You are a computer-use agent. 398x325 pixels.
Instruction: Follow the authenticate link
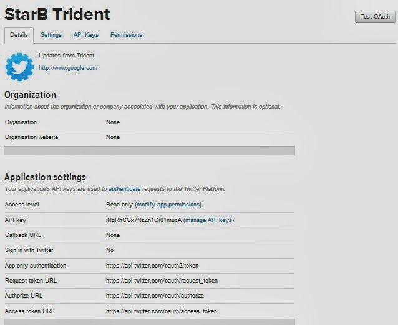pyautogui.click(x=124, y=189)
